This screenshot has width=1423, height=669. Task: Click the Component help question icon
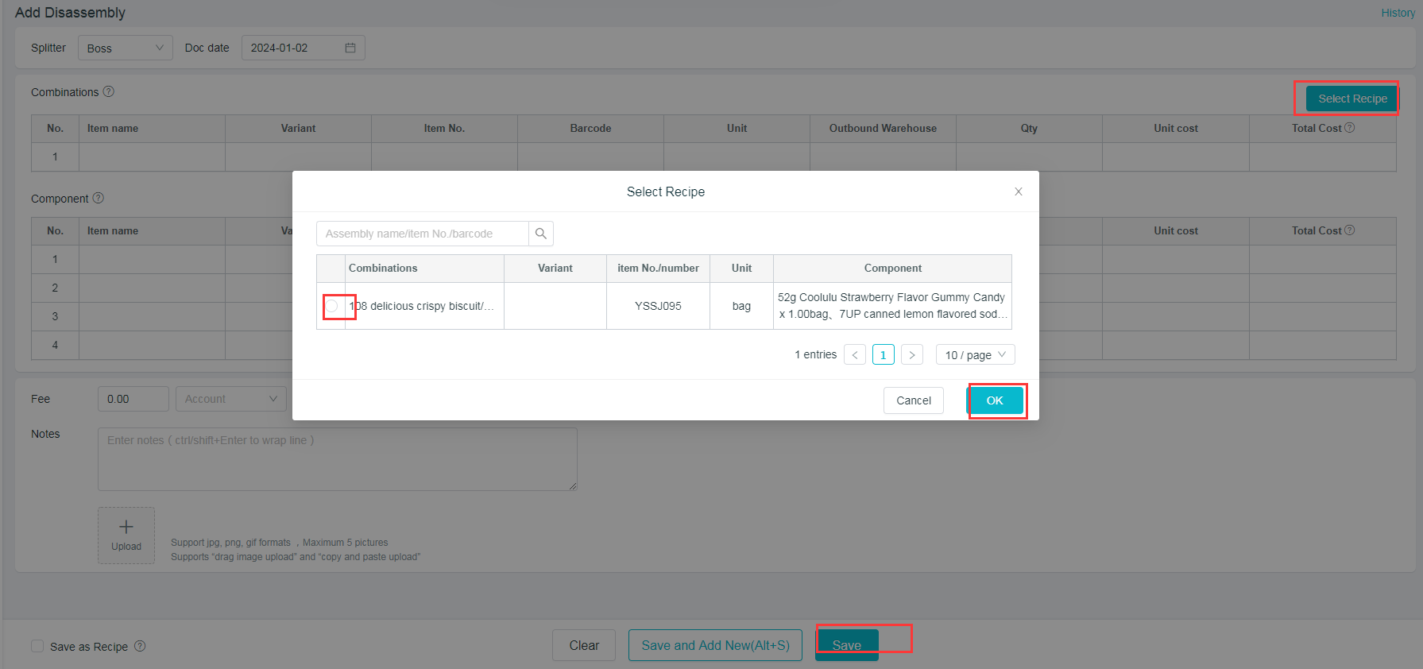pos(99,198)
